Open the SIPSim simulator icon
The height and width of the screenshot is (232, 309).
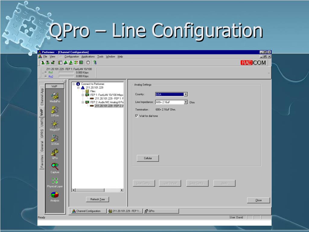click(55, 110)
